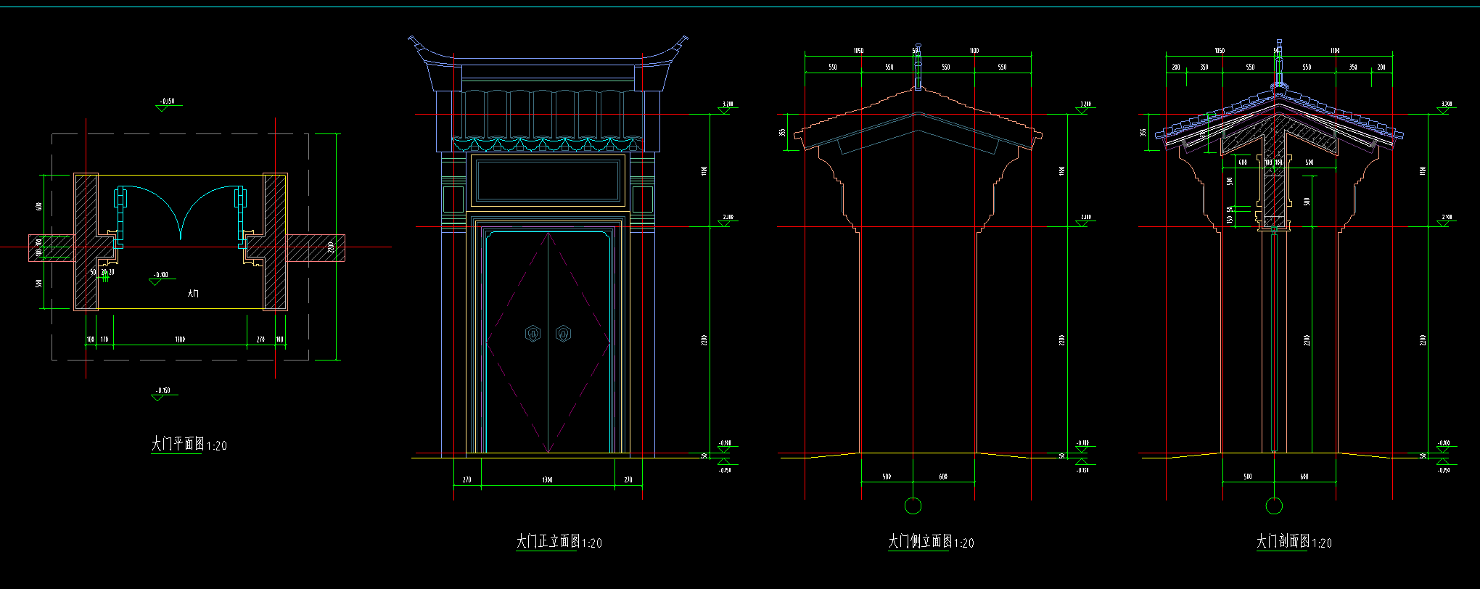This screenshot has width=1480, height=589.
Task: Select the 500 dimension below the section drawing
Action: 1247,477
